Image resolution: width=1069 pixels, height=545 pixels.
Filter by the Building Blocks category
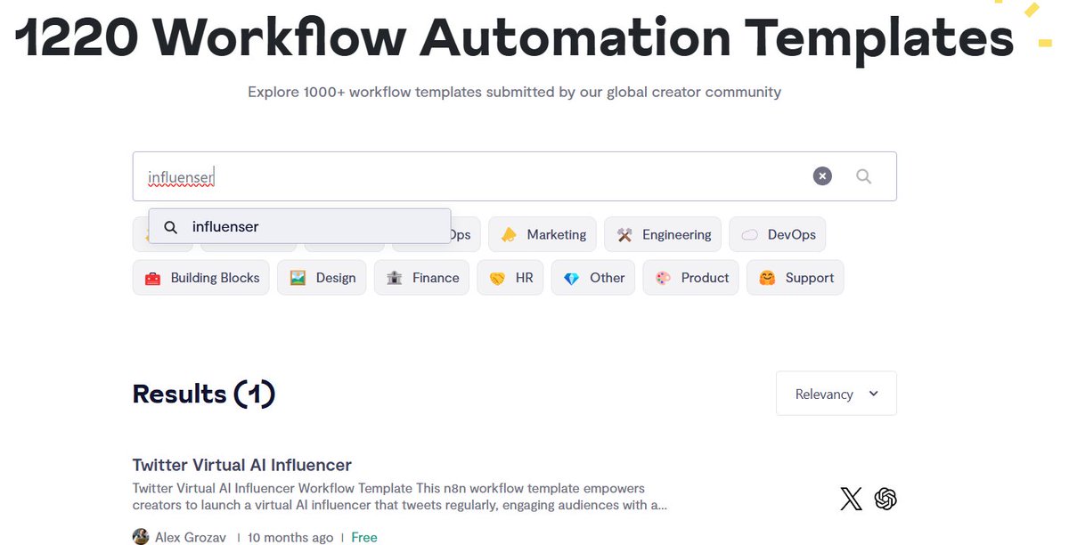click(x=201, y=278)
